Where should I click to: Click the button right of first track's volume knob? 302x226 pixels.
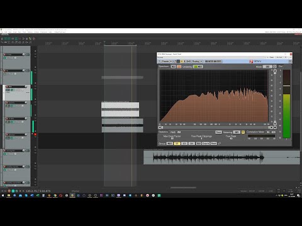click(x=28, y=55)
